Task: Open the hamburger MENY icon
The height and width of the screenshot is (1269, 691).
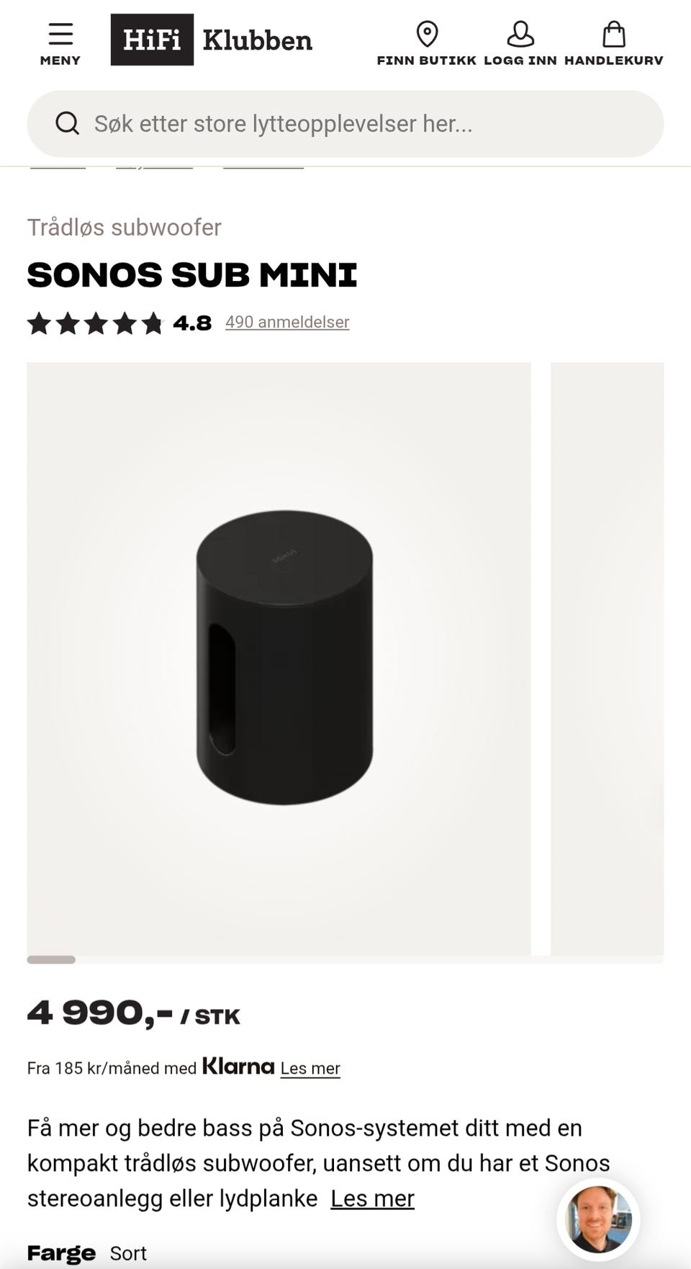Action: 60,34
